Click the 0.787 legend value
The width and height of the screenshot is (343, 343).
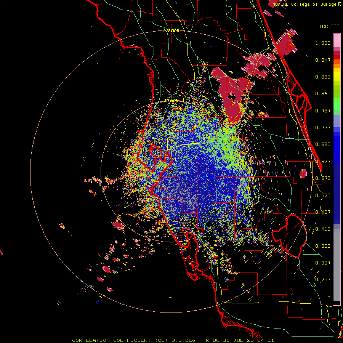[323, 111]
